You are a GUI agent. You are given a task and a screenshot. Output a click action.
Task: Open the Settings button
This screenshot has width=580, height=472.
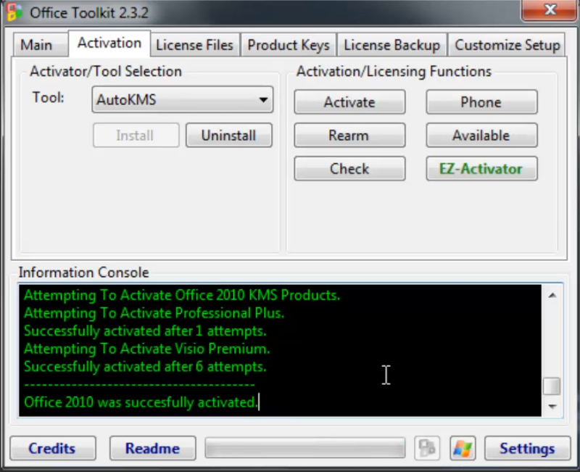[x=528, y=448]
